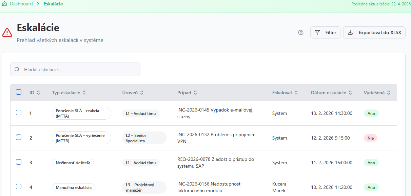411x196 pixels.
Task: Sort by Dátum eskalácie column
Action: (350, 93)
